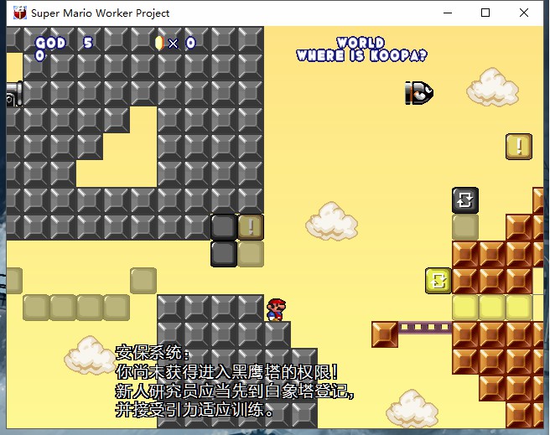
Task: Click the '安保系统:' dialog heading
Action: (153, 353)
